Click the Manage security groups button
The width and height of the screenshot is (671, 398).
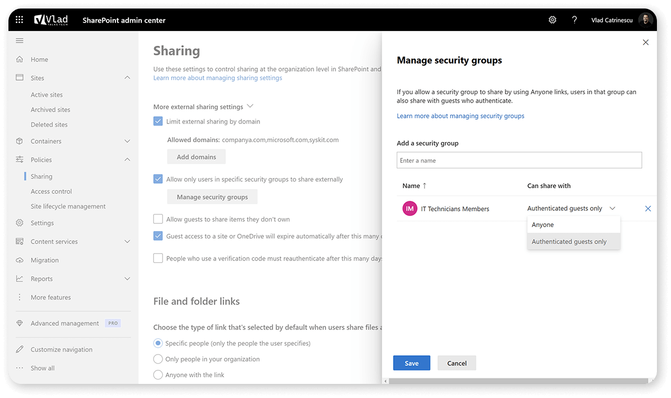[x=212, y=197]
